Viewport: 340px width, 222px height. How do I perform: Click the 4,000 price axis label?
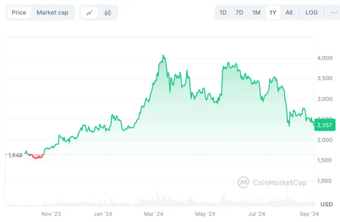click(325, 58)
